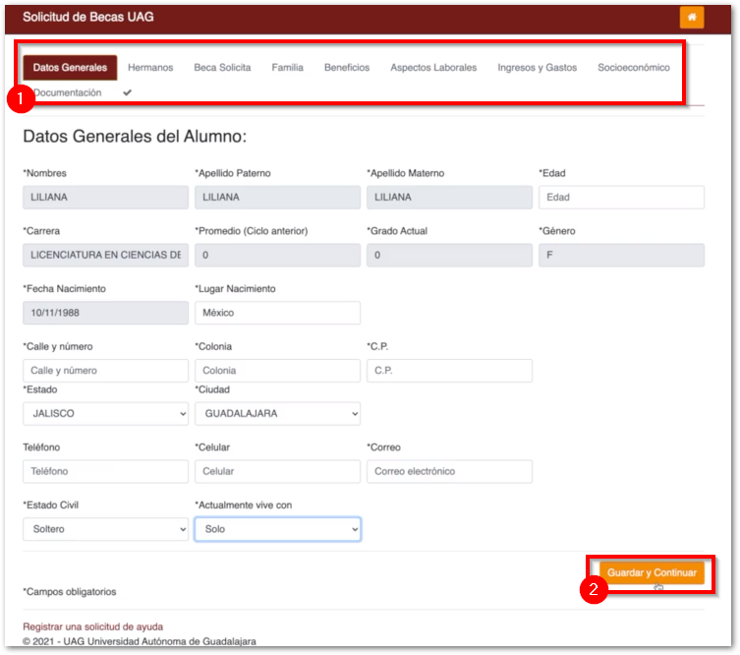Screen dimensions: 740x655
Task: Open the Estado Civil dropdown showing Soltero
Action: coord(106,529)
